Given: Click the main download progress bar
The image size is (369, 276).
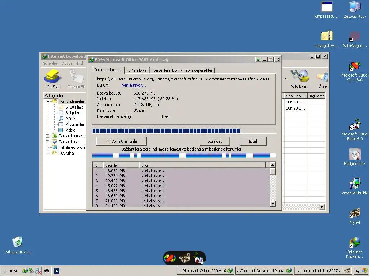Looking at the screenshot, I should coord(184,131).
